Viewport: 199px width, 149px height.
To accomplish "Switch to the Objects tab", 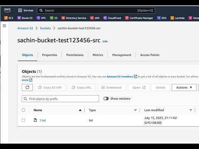I will point(27,55).
